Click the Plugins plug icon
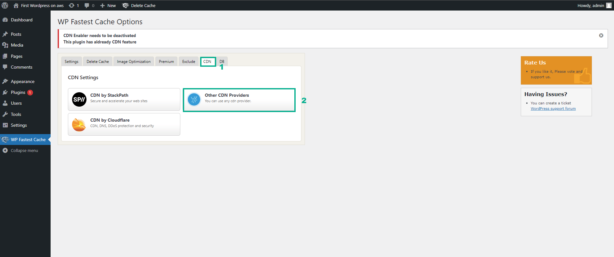Screen dimensions: 614x257 [x=5, y=92]
